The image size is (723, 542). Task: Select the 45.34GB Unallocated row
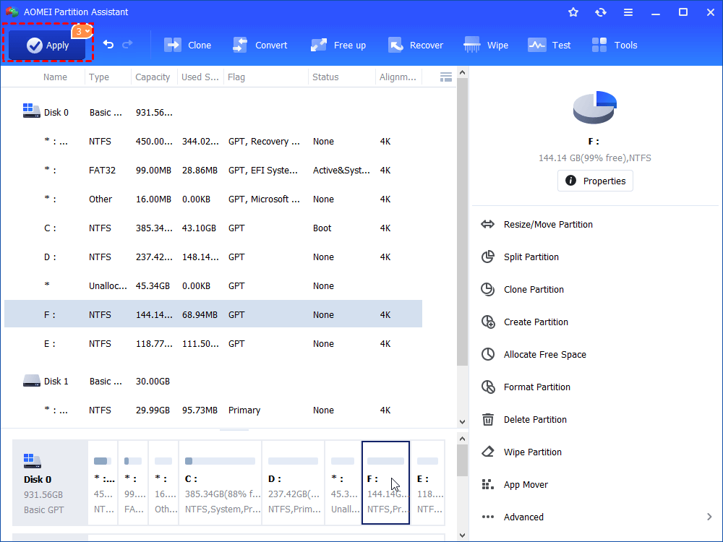[213, 285]
